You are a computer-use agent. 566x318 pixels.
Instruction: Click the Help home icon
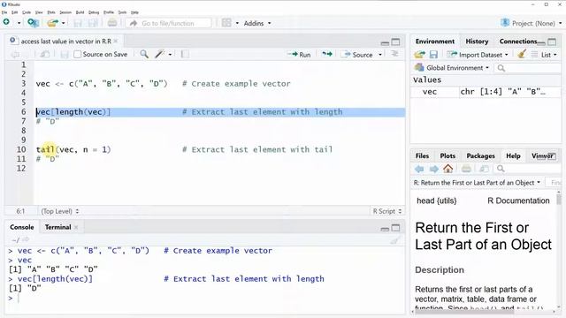point(448,169)
